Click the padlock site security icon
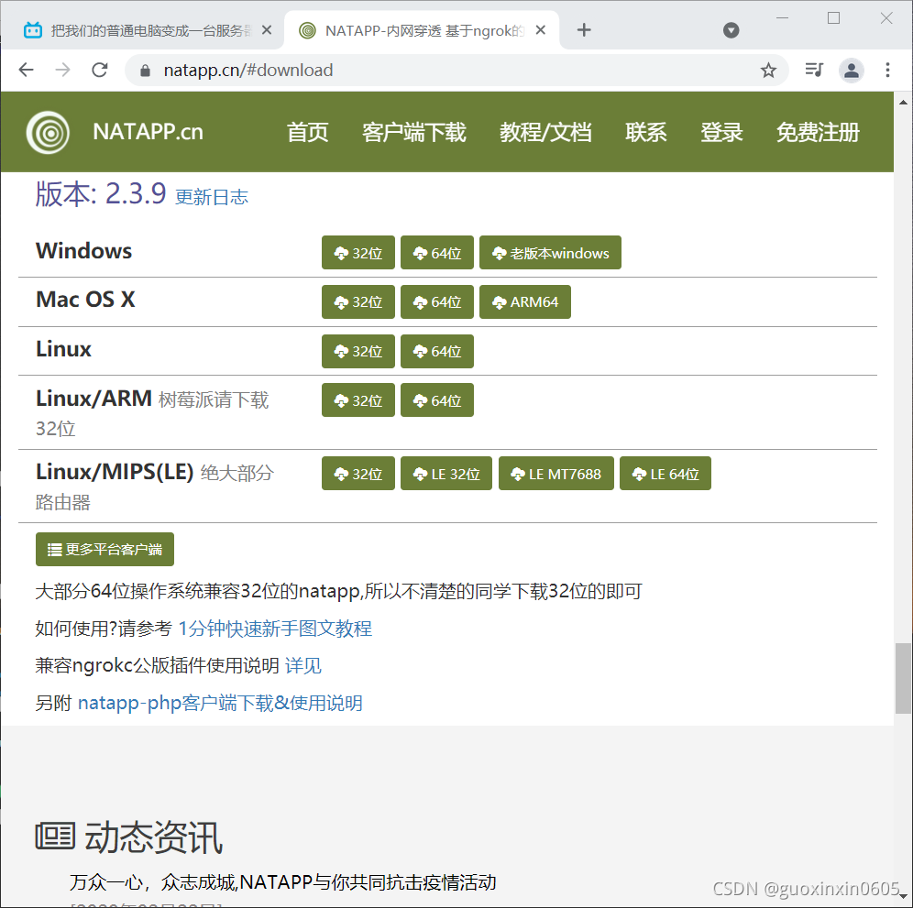Screen dimensions: 913x908 pos(145,71)
